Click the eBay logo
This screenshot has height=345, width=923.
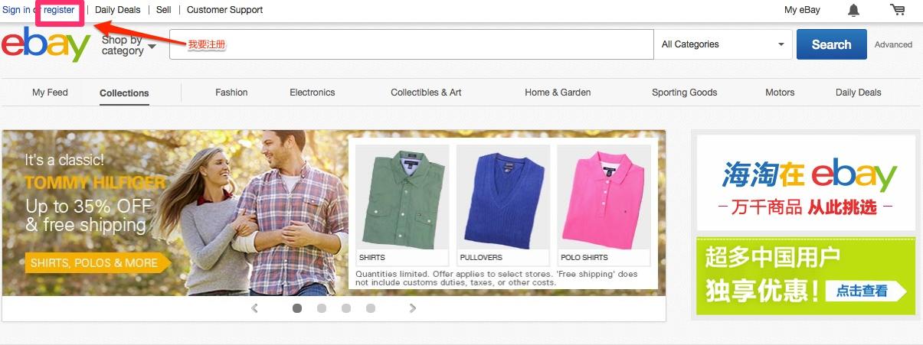[x=47, y=45]
